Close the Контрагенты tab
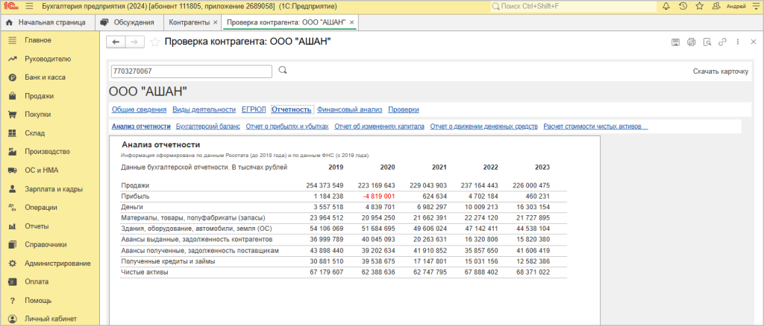The height and width of the screenshot is (326, 764). [x=215, y=22]
